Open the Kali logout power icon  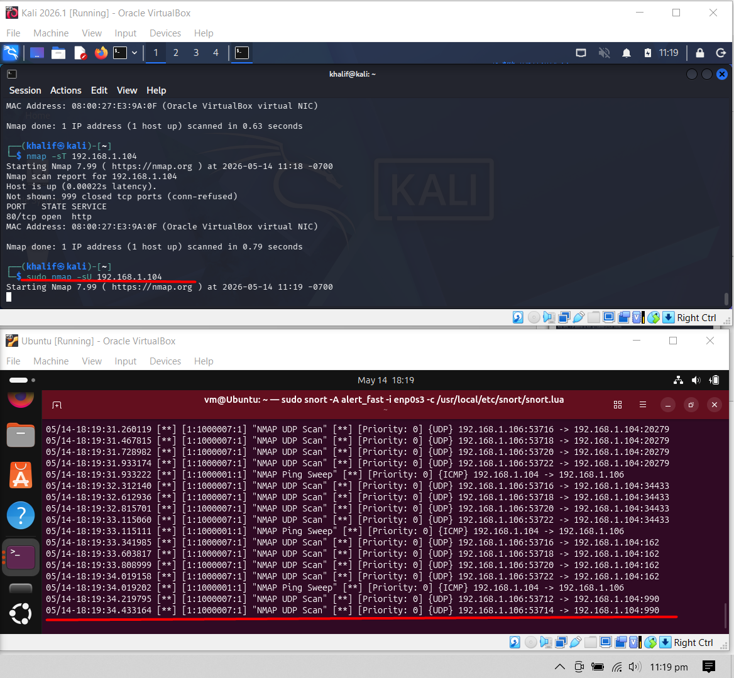click(721, 53)
